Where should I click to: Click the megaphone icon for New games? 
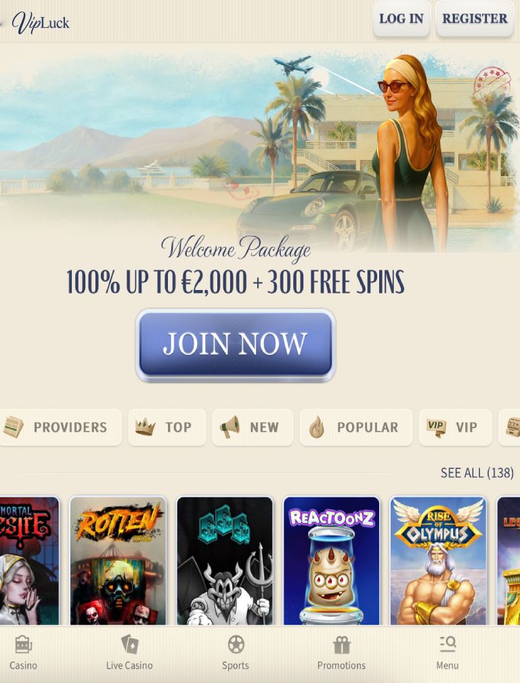point(230,428)
